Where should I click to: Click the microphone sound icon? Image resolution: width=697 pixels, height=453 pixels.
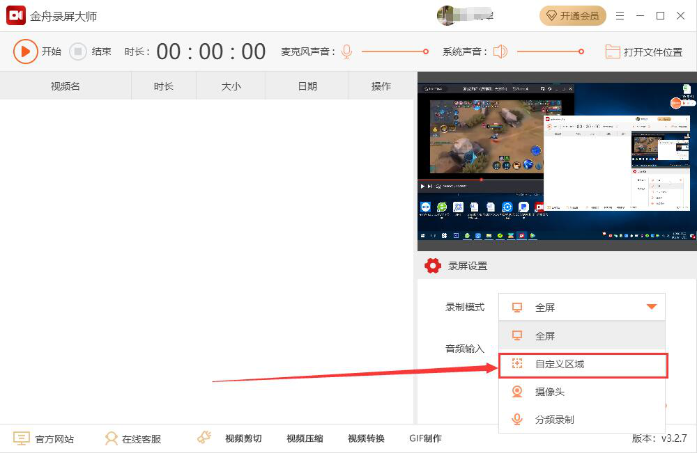pos(346,51)
